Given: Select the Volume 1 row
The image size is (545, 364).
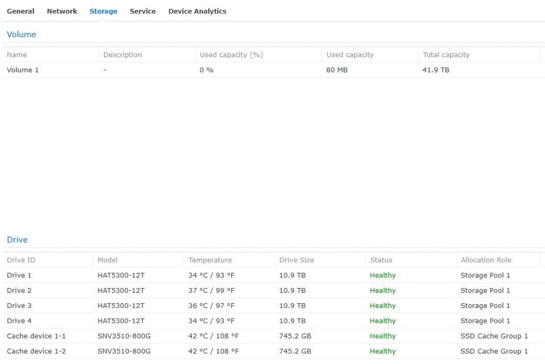Looking at the screenshot, I should [x=23, y=70].
